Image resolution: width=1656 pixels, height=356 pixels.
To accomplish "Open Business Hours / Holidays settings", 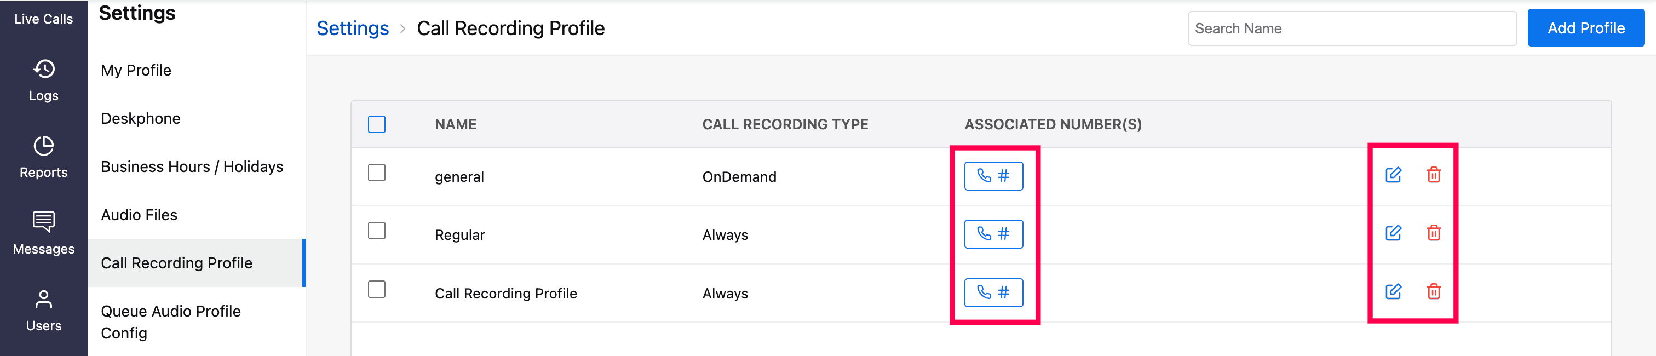I will (192, 166).
